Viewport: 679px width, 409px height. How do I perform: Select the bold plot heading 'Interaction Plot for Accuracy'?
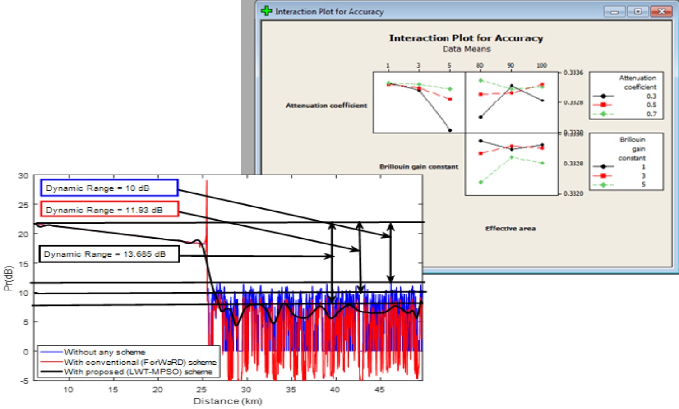coord(466,38)
